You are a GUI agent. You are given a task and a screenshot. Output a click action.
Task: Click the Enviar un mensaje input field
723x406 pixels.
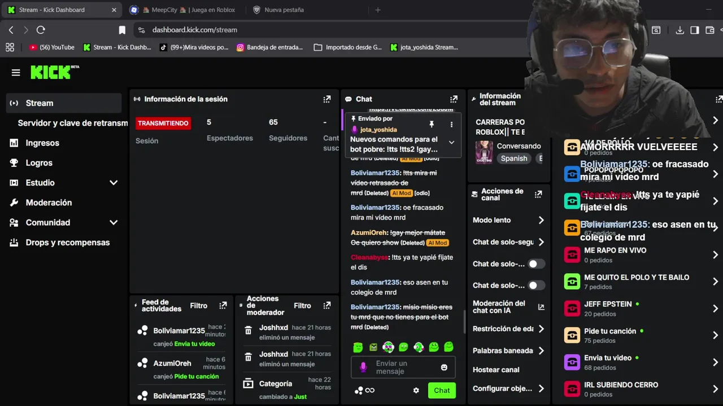(x=403, y=367)
